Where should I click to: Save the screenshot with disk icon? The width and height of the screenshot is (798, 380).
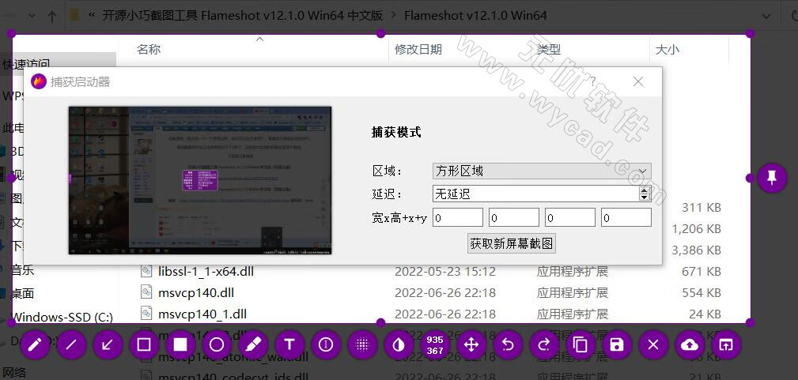[617, 344]
